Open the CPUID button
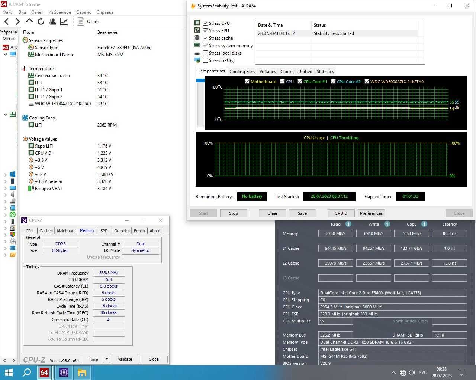The width and height of the screenshot is (476, 380). pyautogui.click(x=341, y=213)
